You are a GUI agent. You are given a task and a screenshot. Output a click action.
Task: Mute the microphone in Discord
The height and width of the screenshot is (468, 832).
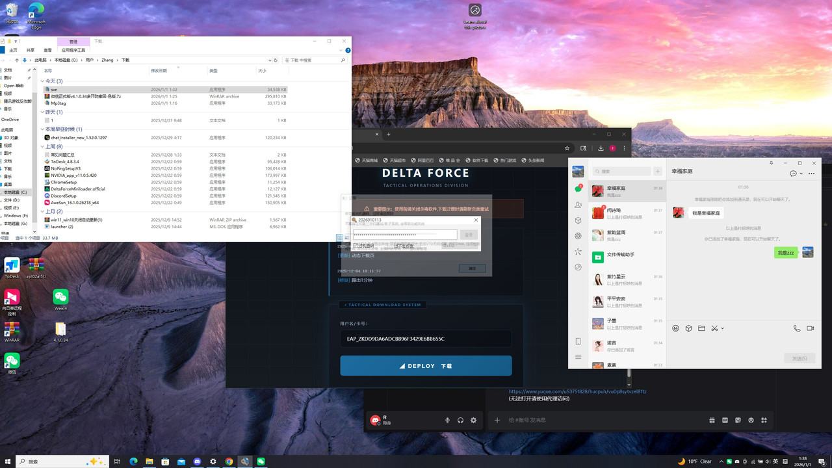coord(447,421)
